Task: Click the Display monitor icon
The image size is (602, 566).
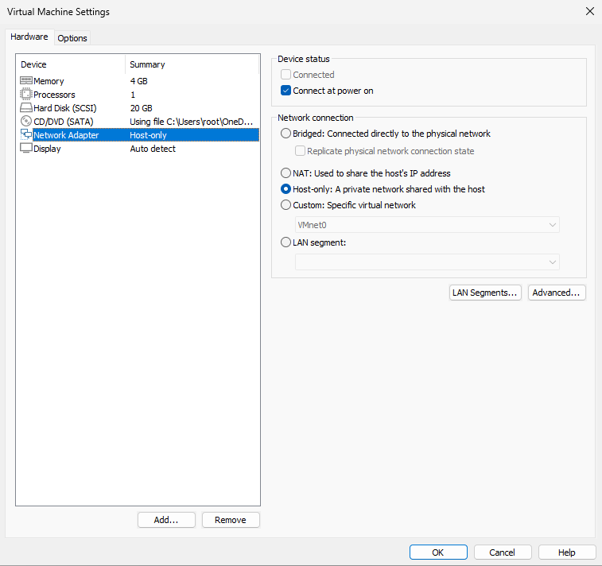Action: (x=25, y=149)
